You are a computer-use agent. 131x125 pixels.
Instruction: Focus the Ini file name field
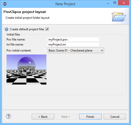coord(73,44)
